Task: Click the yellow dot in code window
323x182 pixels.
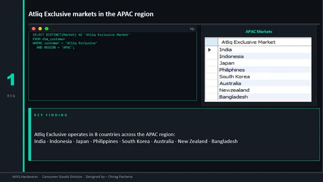Action: pos(40,29)
